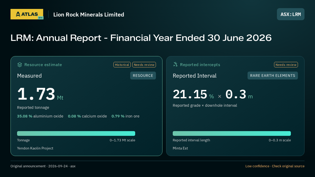The image size is (315, 177).
Task: Click the Minta Est project name
Action: point(180,148)
